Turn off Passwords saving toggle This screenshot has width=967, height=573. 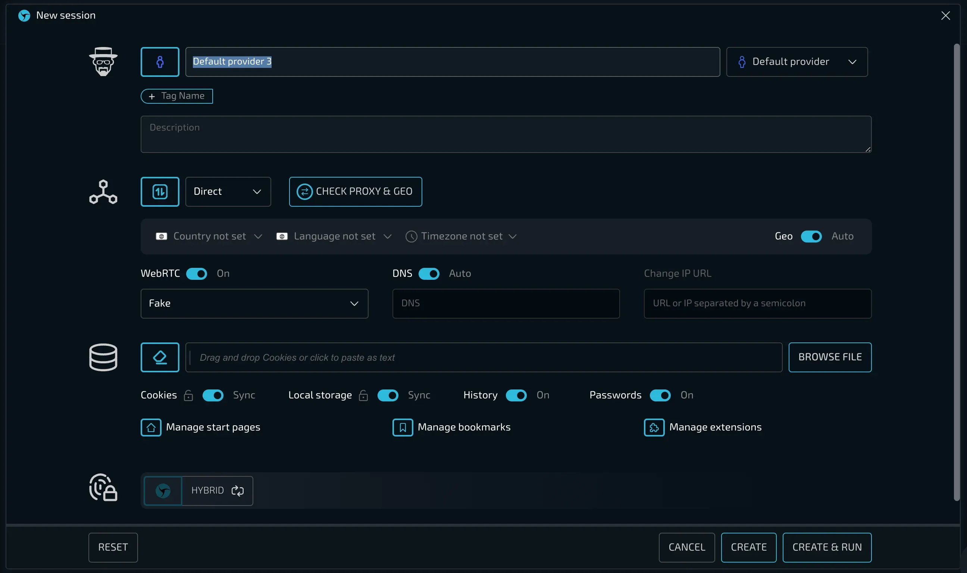point(660,395)
